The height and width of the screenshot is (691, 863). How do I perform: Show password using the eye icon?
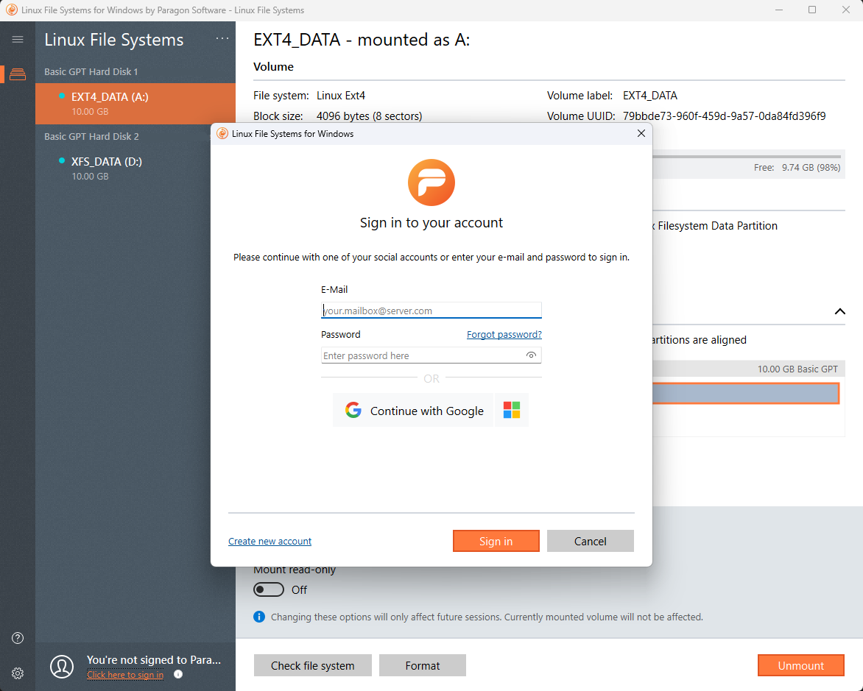click(531, 355)
